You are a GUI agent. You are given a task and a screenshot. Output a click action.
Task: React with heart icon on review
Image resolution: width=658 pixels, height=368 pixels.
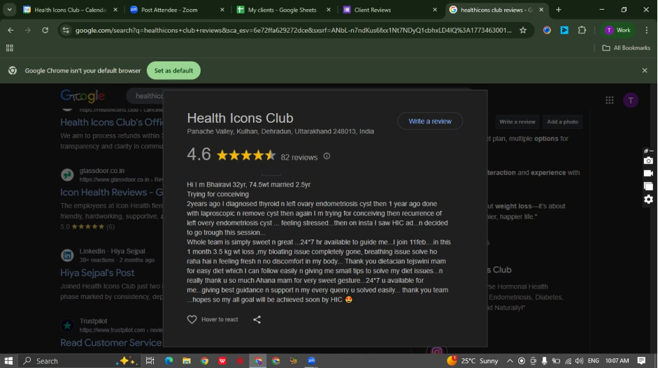[192, 319]
